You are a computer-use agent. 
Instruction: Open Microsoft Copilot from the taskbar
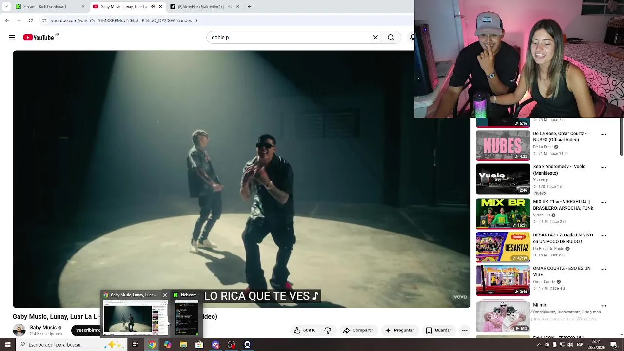tap(168, 345)
